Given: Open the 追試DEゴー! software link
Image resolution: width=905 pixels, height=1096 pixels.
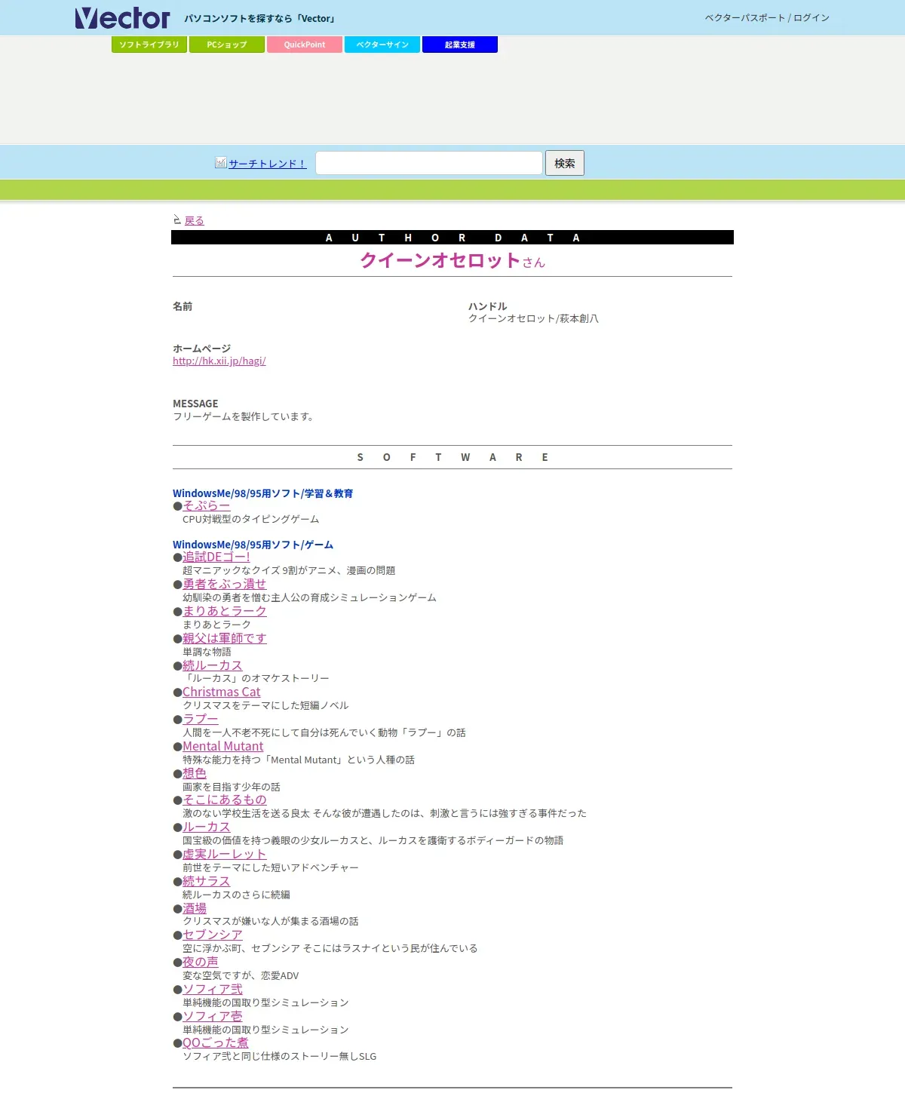Looking at the screenshot, I should point(216,557).
